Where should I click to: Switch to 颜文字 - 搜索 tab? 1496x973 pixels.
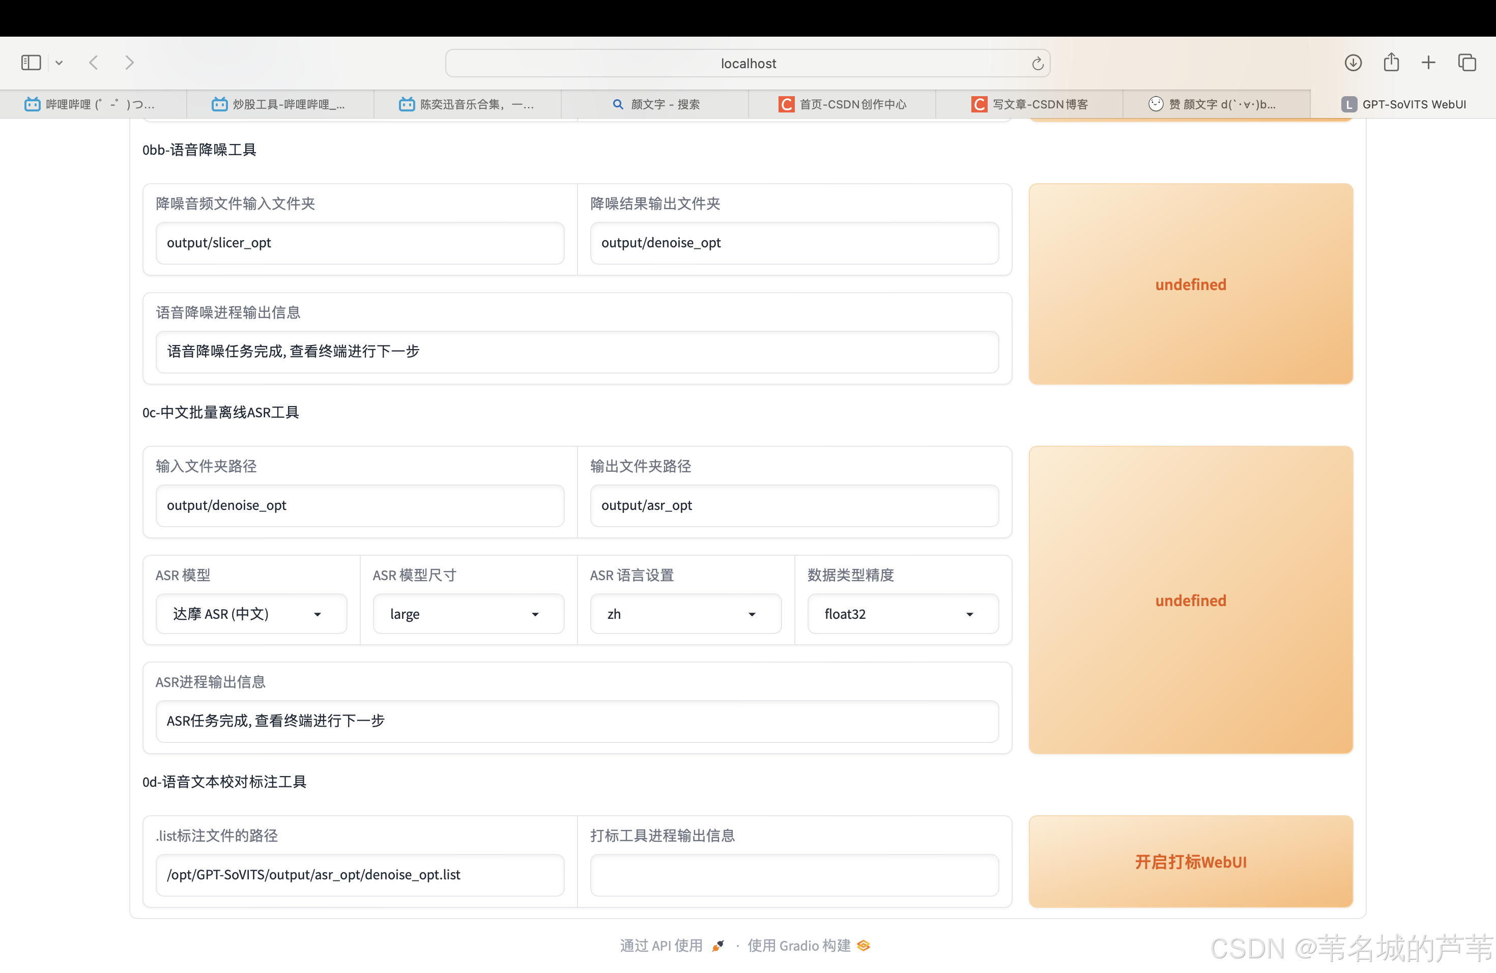[x=655, y=104]
